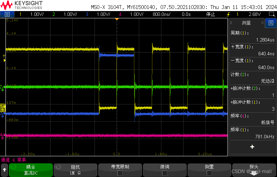This screenshot has width=277, height=177.
Task: Select channel 3 scale 1.00V/
Action: 103,14
